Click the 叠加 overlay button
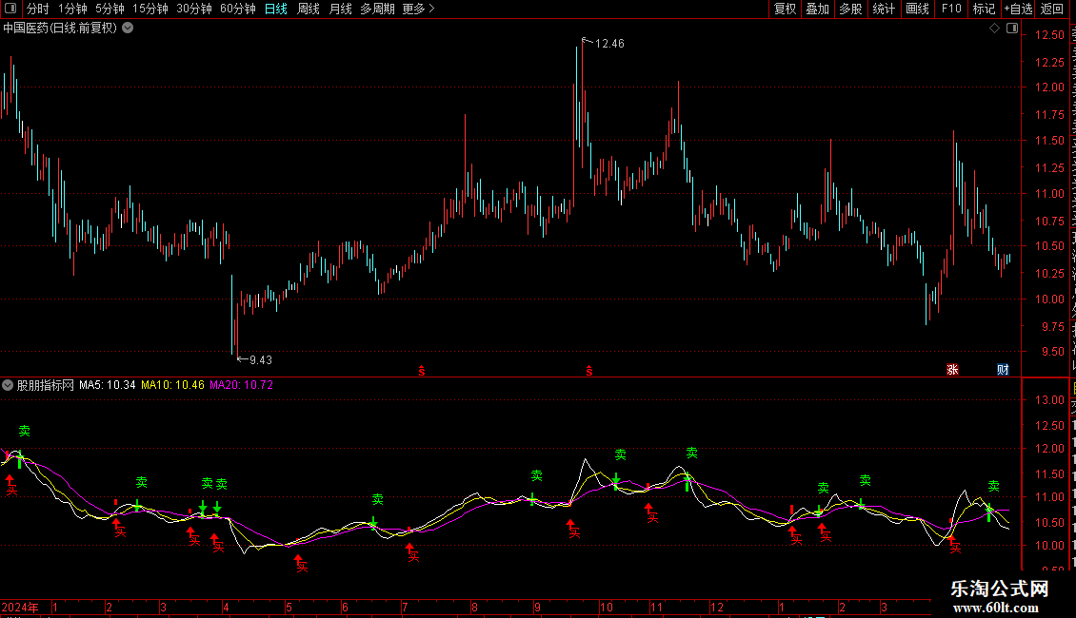This screenshot has height=618, width=1076. 818,9
